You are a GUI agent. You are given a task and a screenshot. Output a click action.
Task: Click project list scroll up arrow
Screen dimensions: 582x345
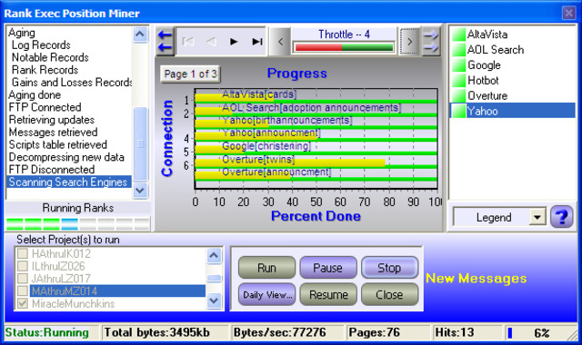click(215, 255)
